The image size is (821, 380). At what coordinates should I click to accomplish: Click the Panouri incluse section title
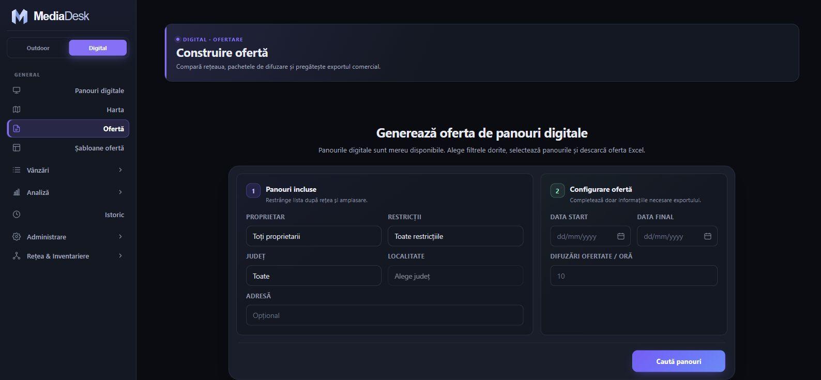291,189
